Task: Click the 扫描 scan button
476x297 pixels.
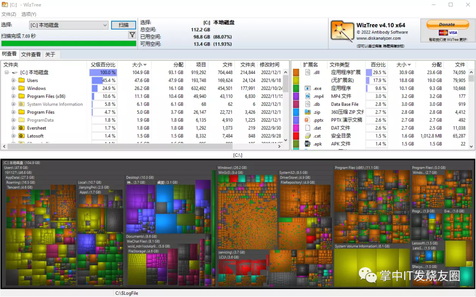Action: tap(123, 25)
